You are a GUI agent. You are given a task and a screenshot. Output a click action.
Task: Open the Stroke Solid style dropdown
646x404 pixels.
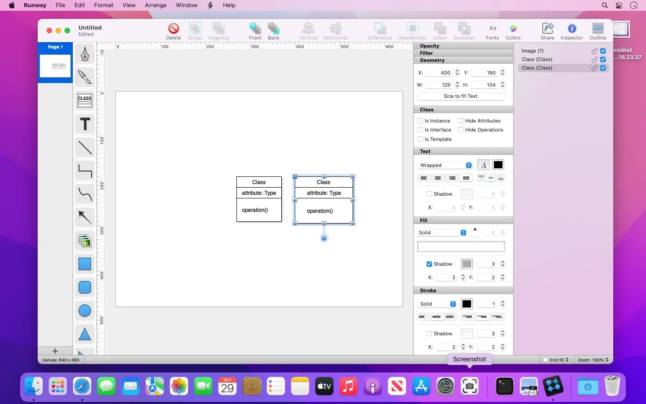437,304
